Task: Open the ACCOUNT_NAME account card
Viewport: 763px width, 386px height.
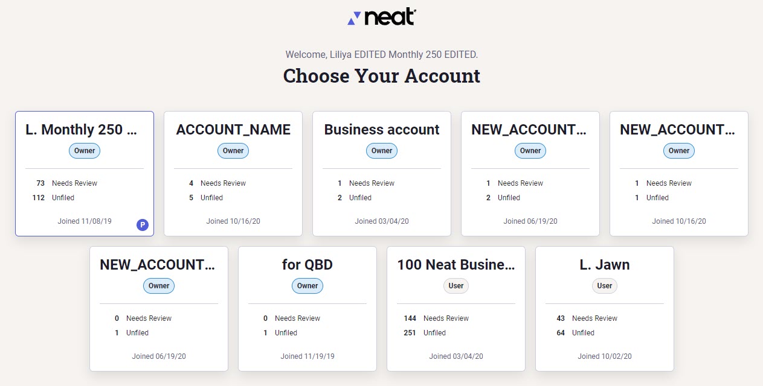Action: (233, 174)
